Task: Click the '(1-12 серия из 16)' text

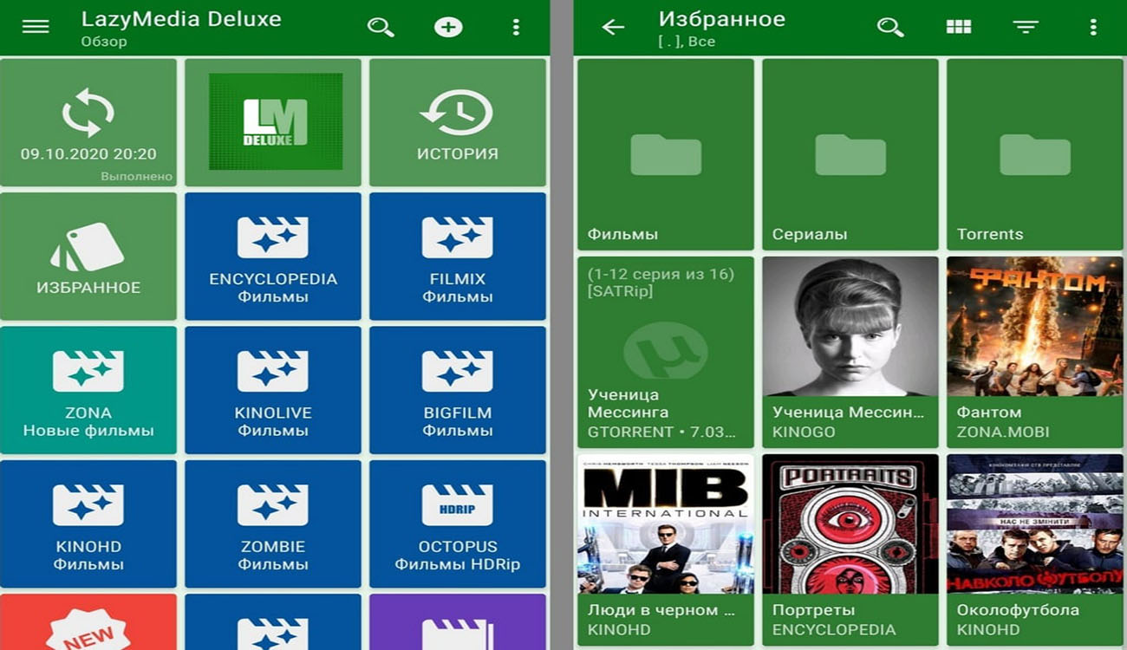Action: (661, 274)
